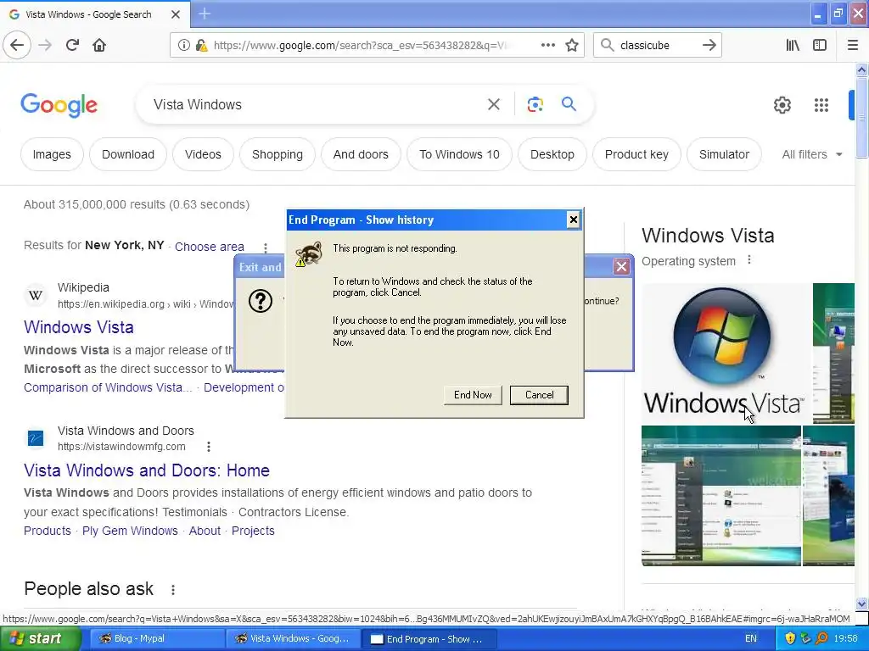
Task: Select the Shopping filter chip
Action: pos(278,154)
